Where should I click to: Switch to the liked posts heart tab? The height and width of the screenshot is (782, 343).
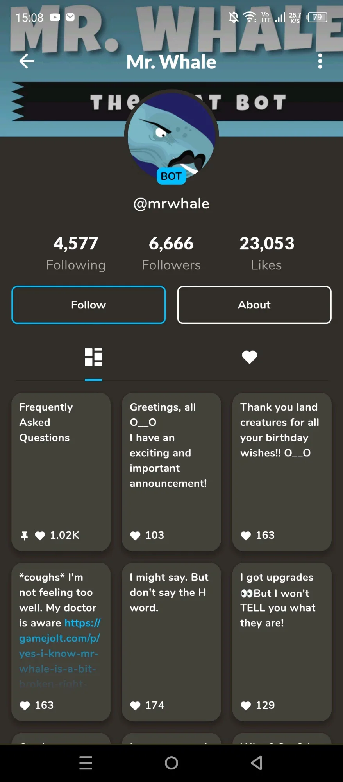click(x=249, y=357)
